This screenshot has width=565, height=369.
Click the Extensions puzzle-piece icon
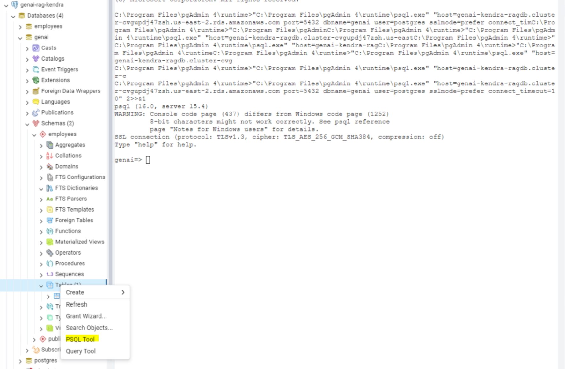pyautogui.click(x=35, y=80)
